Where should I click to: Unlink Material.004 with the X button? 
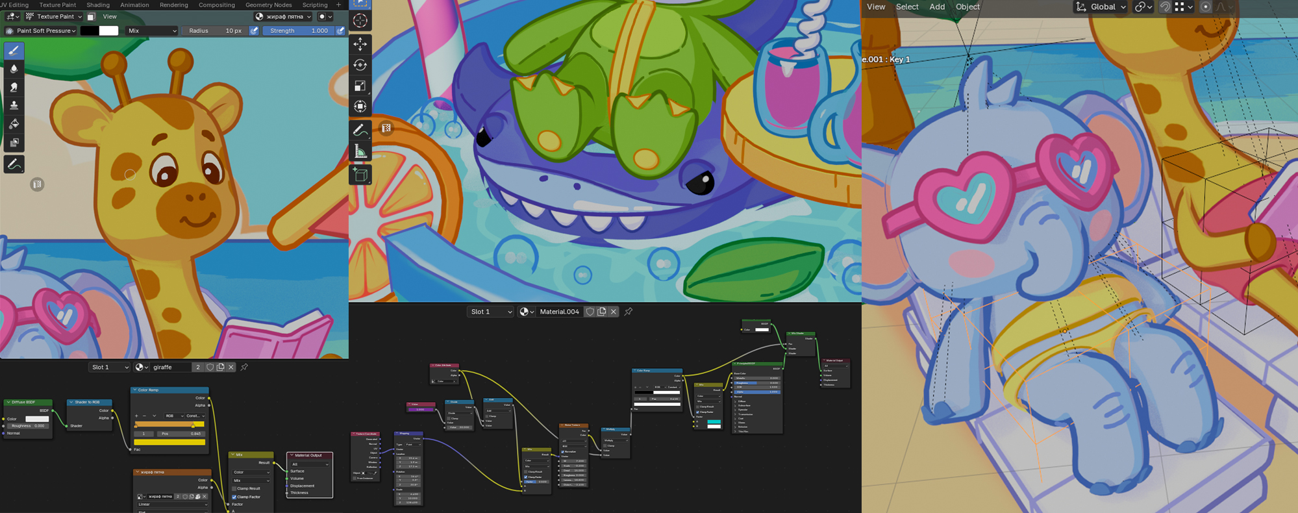pyautogui.click(x=613, y=312)
